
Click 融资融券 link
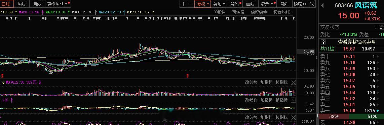[x=259, y=12]
